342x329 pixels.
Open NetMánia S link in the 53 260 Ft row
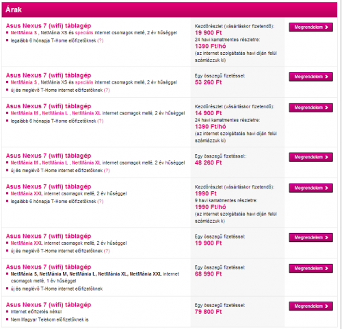(24, 82)
